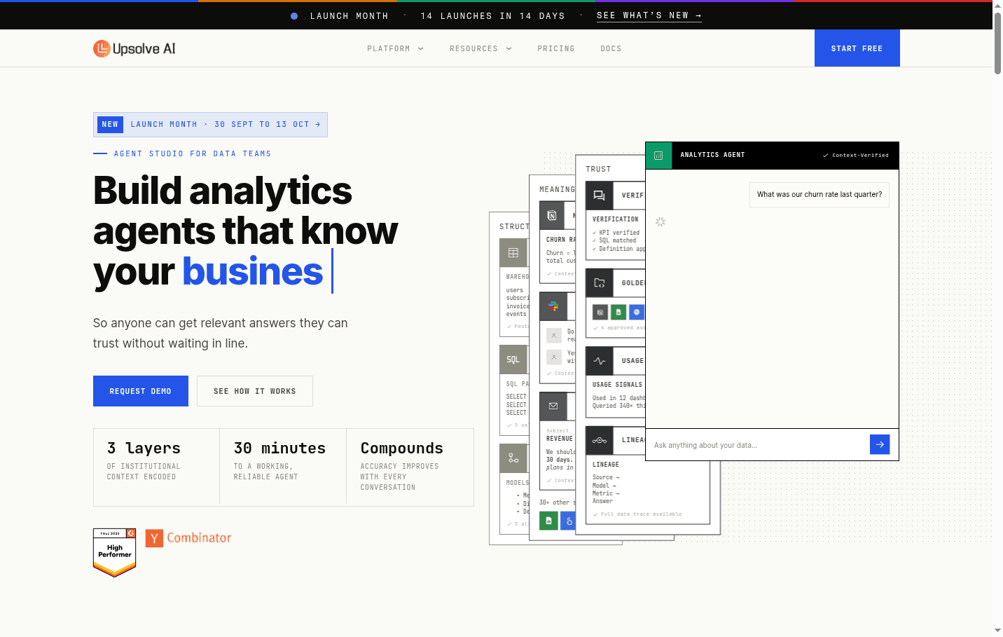Click the Verification chat bubbles icon
1003x637 pixels.
click(x=600, y=196)
